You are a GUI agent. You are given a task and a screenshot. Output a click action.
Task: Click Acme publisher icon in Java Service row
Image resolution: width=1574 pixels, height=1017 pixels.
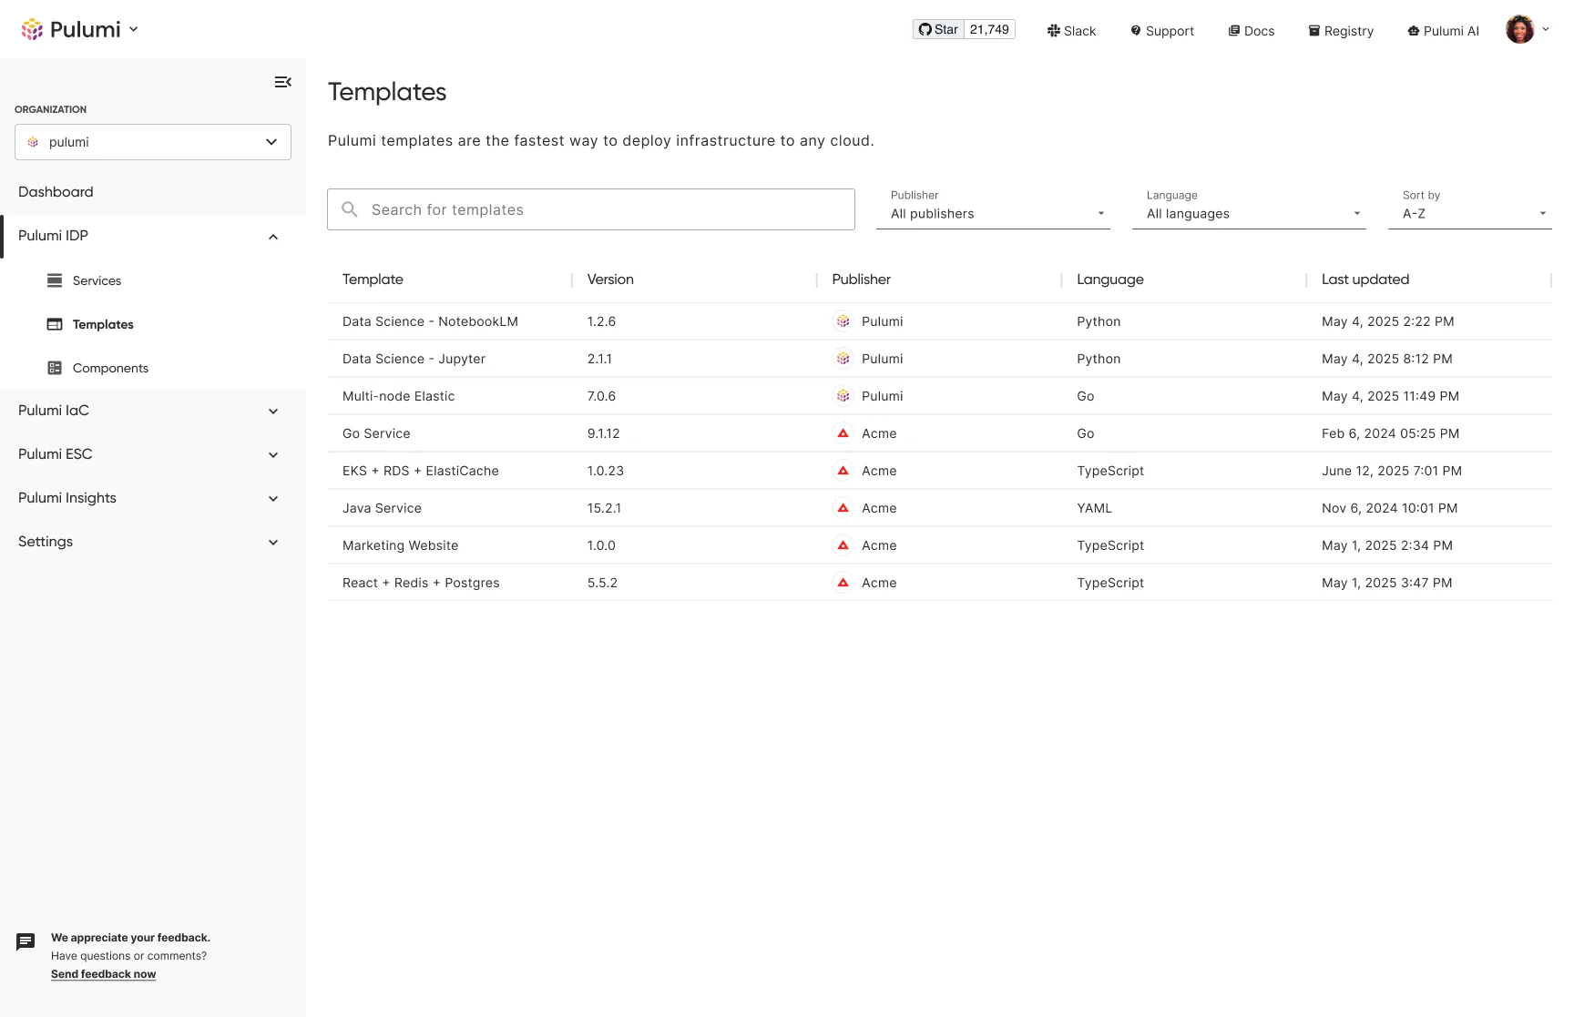tap(843, 508)
